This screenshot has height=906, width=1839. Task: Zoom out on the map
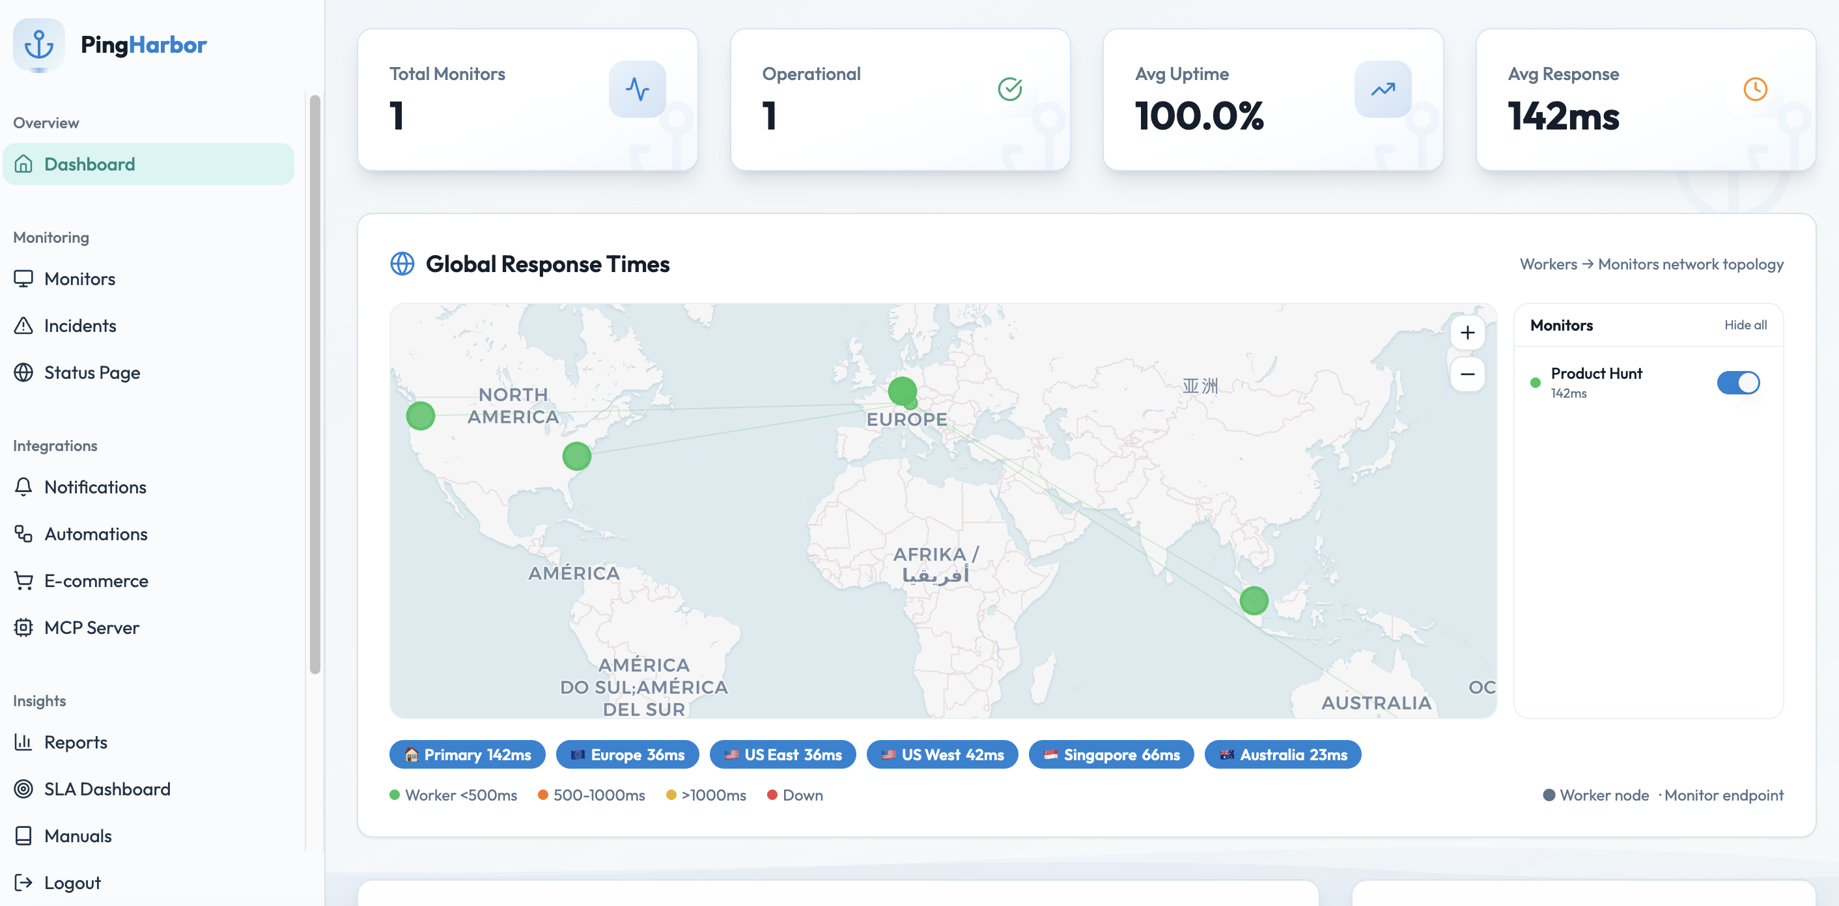click(1467, 374)
